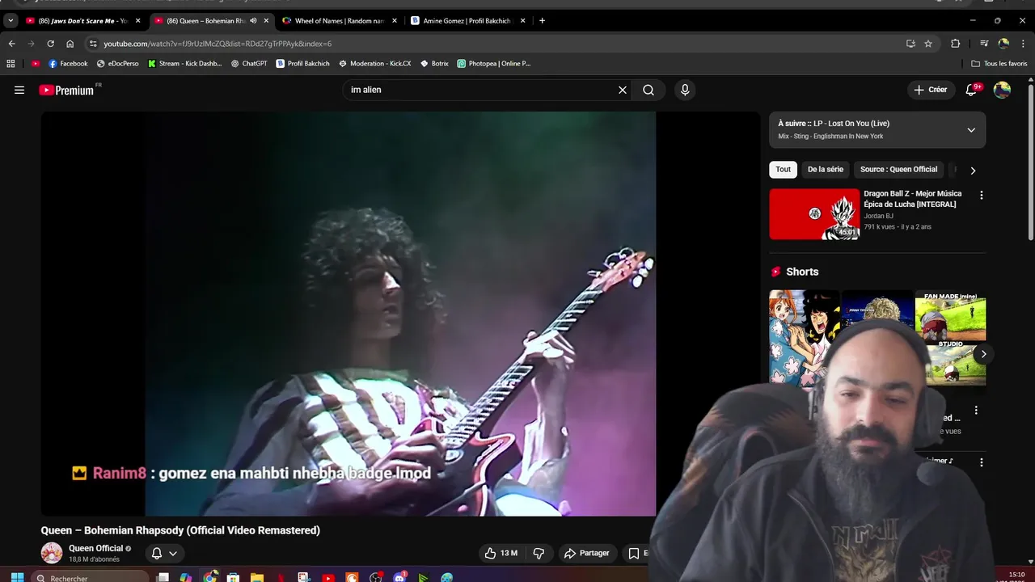Select the 'Source : Queen Official' chip
1035x582 pixels.
(898, 169)
